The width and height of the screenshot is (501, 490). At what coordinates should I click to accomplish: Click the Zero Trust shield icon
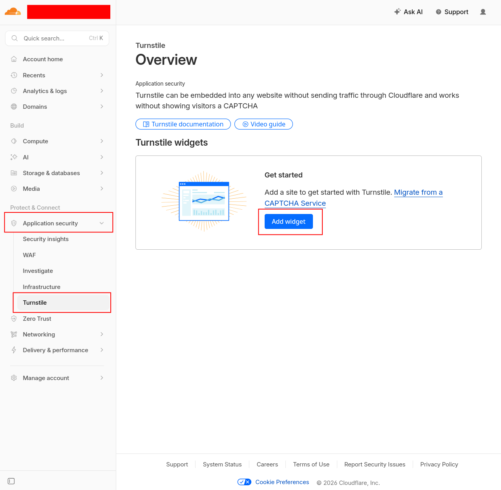coord(14,318)
